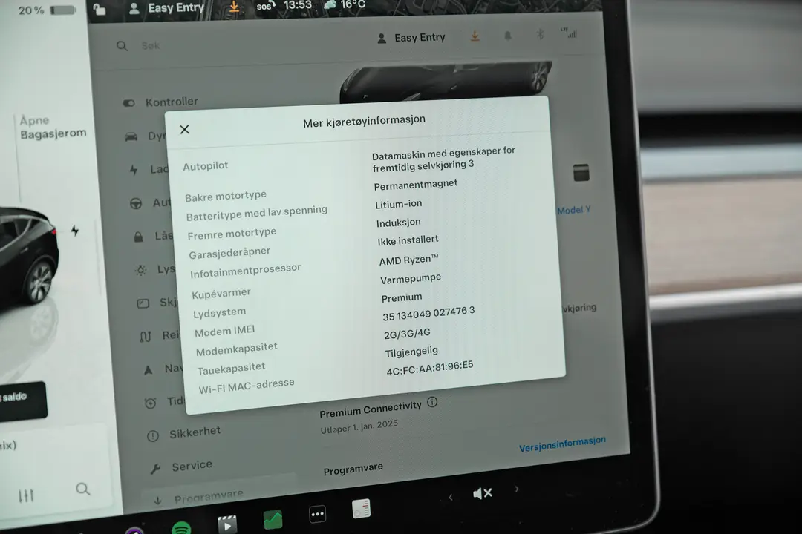The height and width of the screenshot is (534, 802).
Task: Tap the Navigasjon arrow menu icon
Action: 148,369
